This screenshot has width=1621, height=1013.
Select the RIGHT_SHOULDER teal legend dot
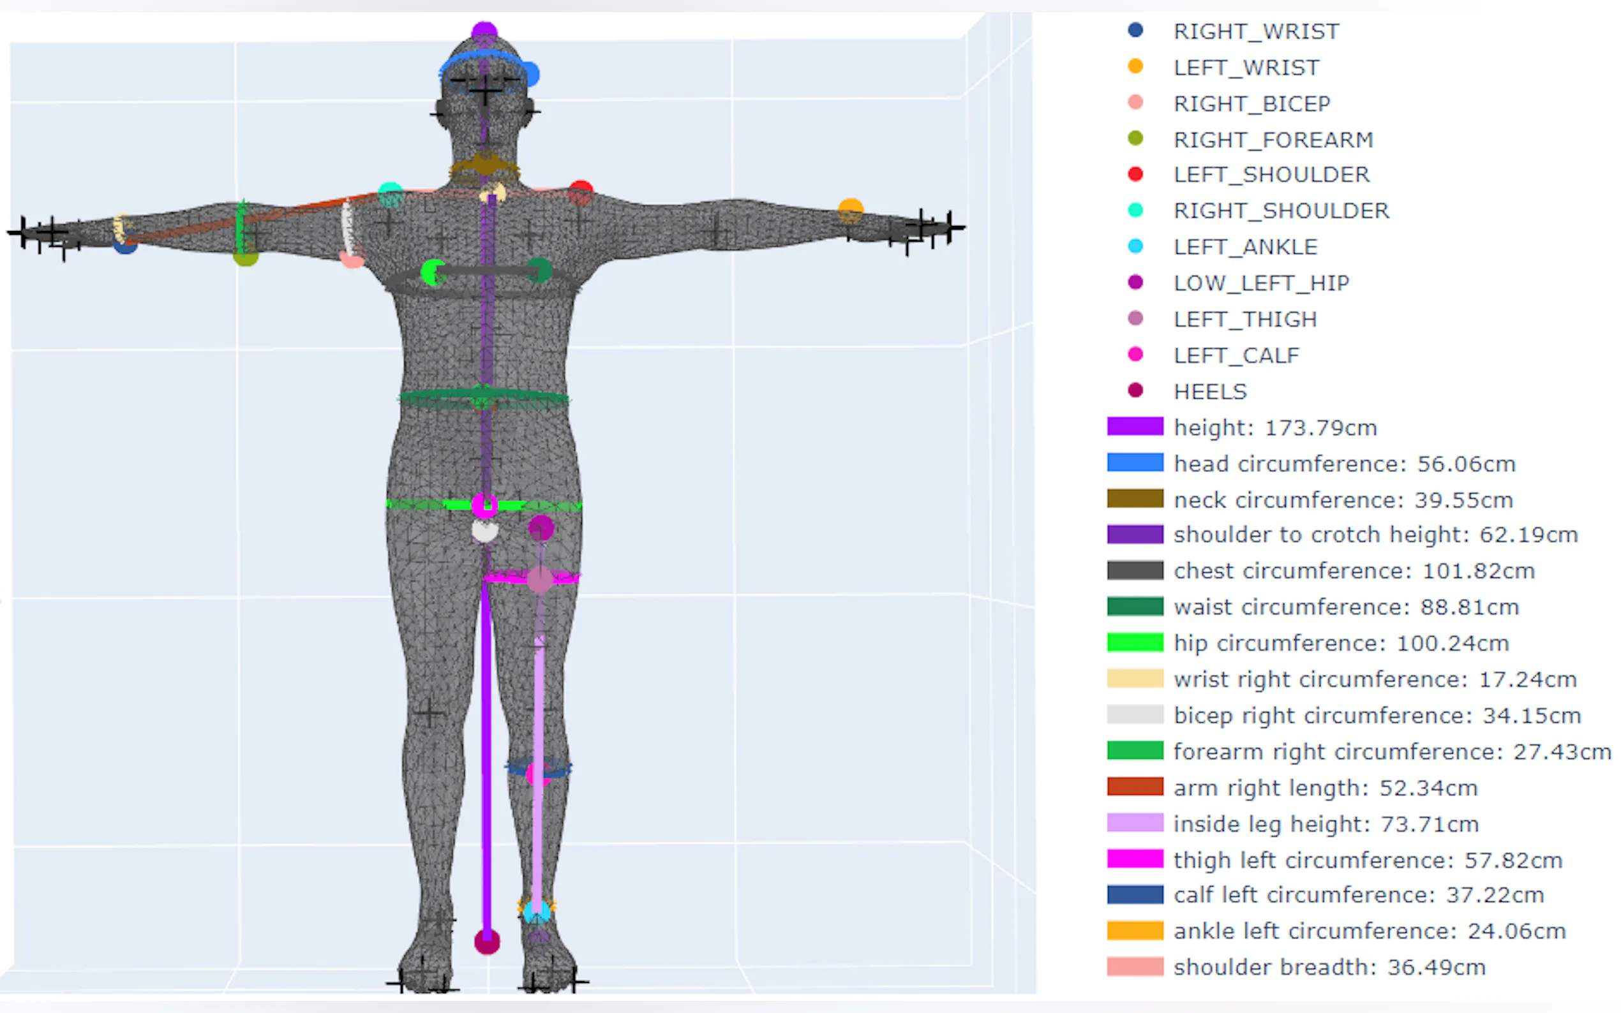[x=1134, y=211]
